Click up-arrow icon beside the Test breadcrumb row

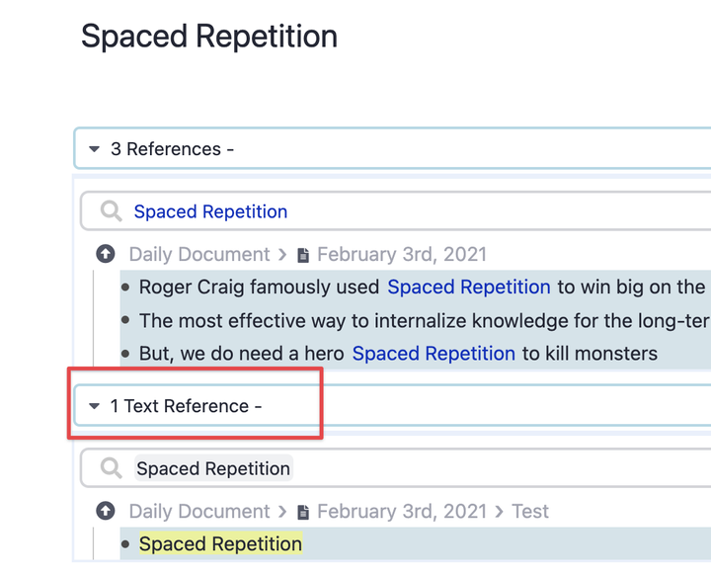[x=106, y=512]
